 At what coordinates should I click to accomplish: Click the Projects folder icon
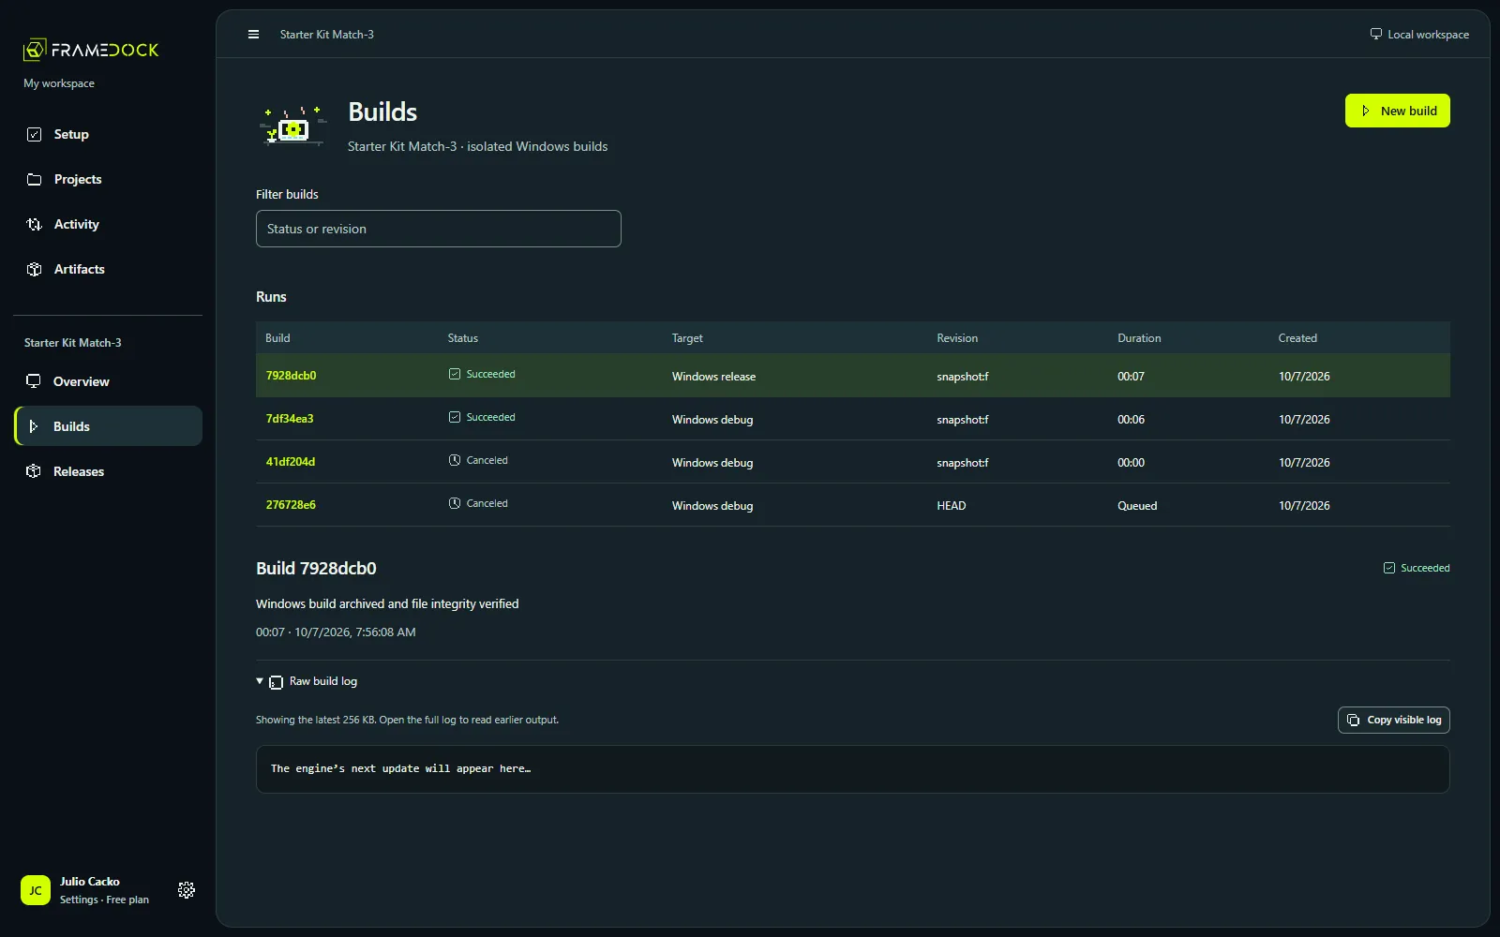pos(35,179)
